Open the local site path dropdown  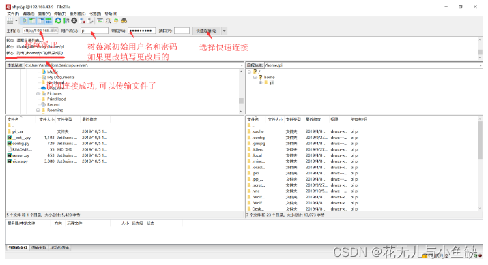pos(242,65)
